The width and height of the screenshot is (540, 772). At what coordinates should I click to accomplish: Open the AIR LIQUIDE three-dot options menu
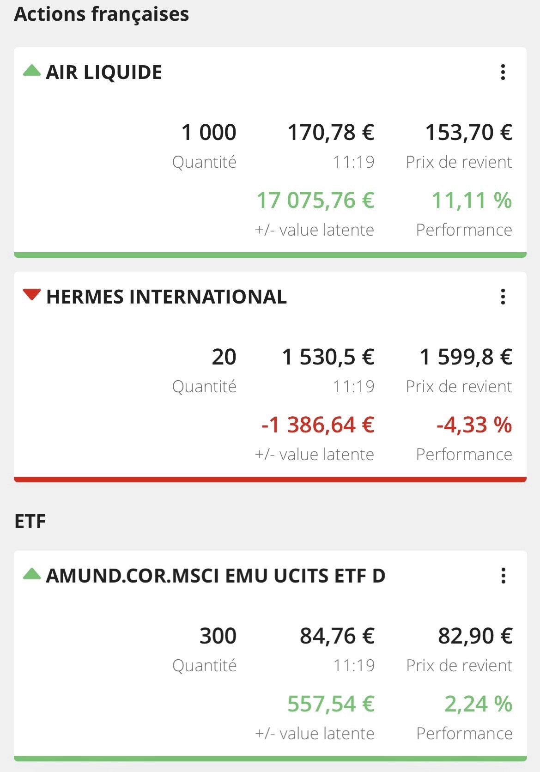click(503, 73)
